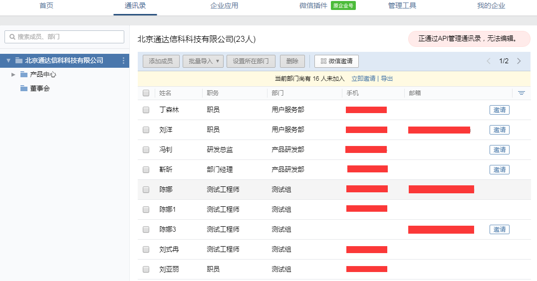Click the 立即邀请 link
Viewport: 537px width, 281px height.
coord(363,79)
